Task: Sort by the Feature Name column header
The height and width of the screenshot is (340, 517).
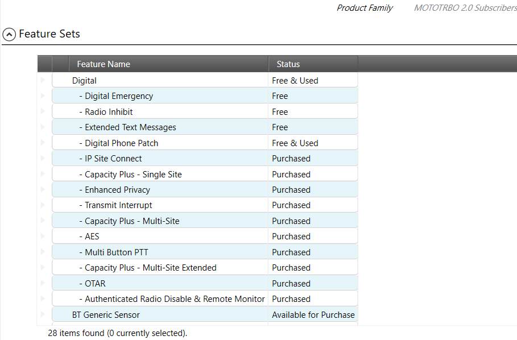Action: tap(104, 64)
